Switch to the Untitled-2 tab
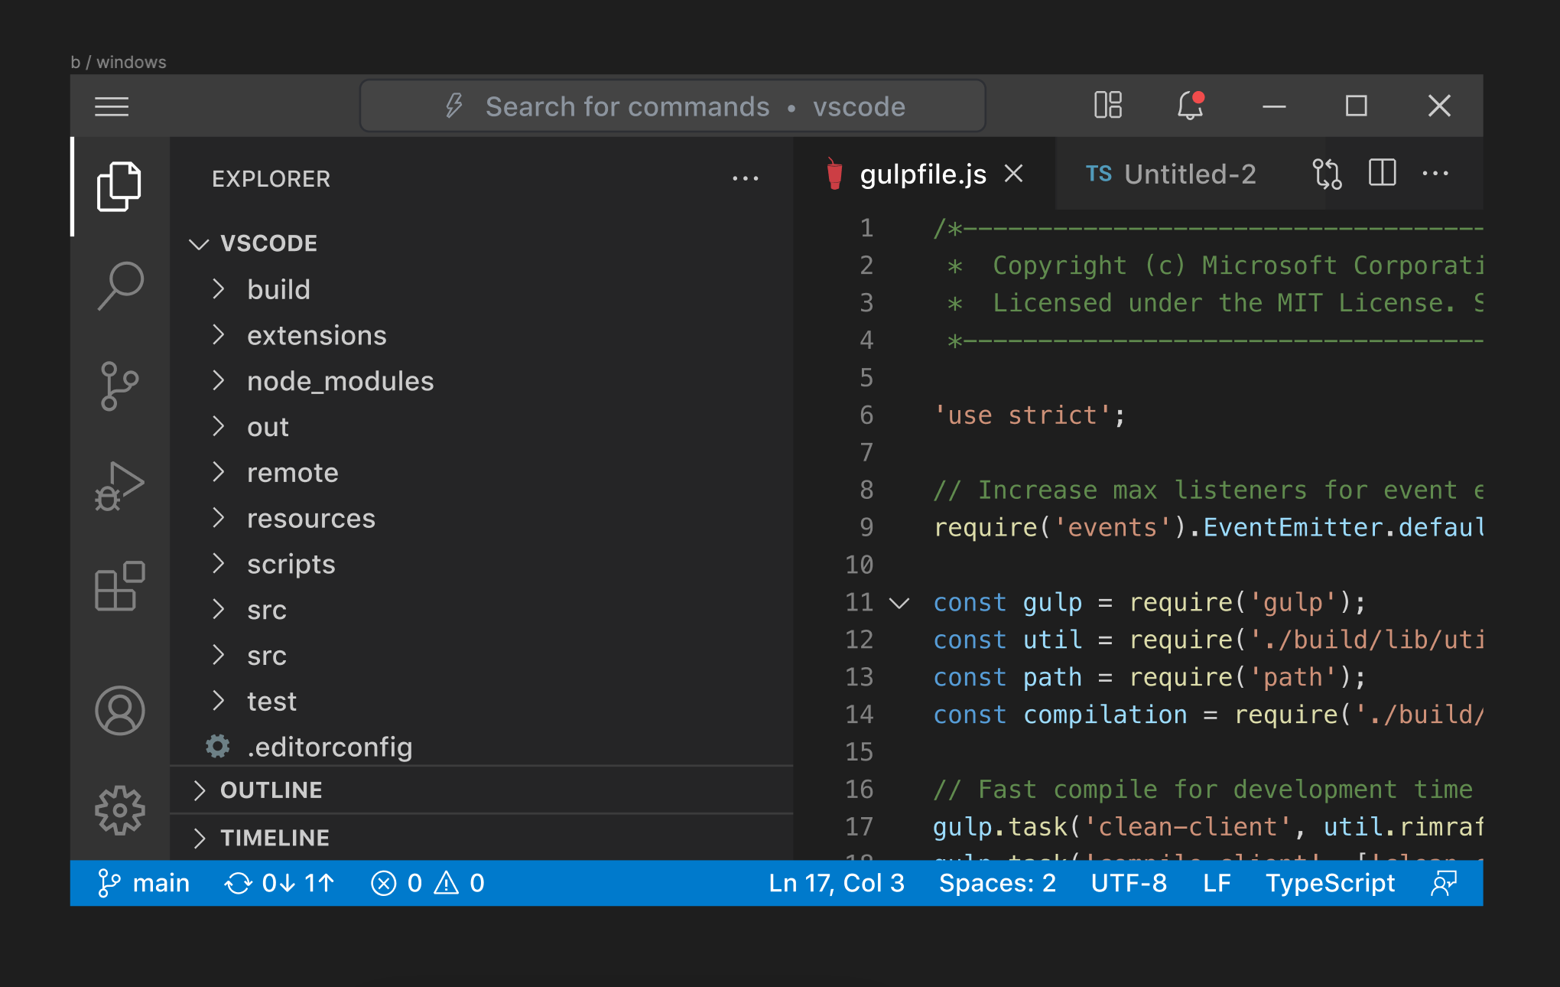This screenshot has height=987, width=1560. pos(1171,174)
